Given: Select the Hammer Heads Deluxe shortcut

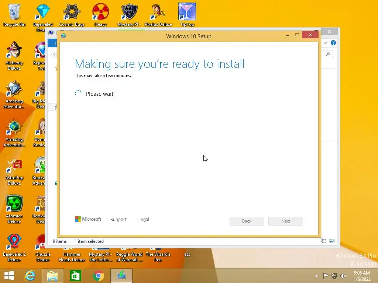Looking at the screenshot, I should [x=72, y=256].
